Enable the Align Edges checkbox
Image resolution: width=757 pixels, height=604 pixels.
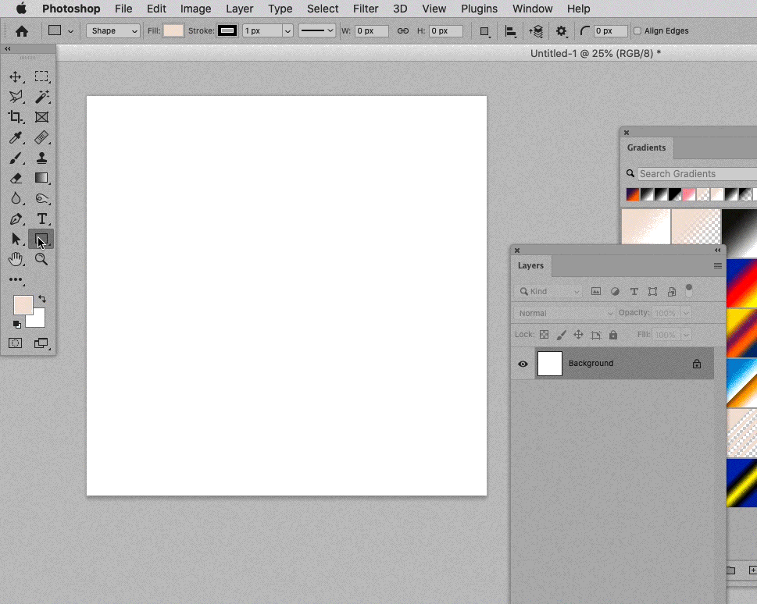(x=637, y=30)
